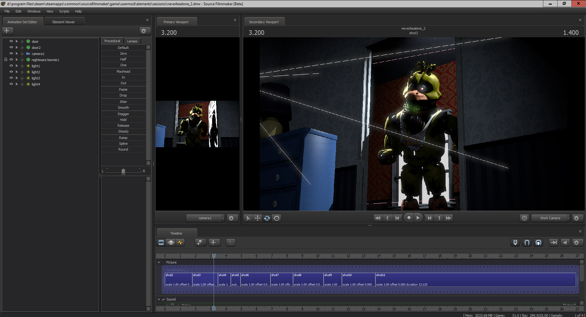
Task: Open the Scripts menu
Action: tap(64, 11)
